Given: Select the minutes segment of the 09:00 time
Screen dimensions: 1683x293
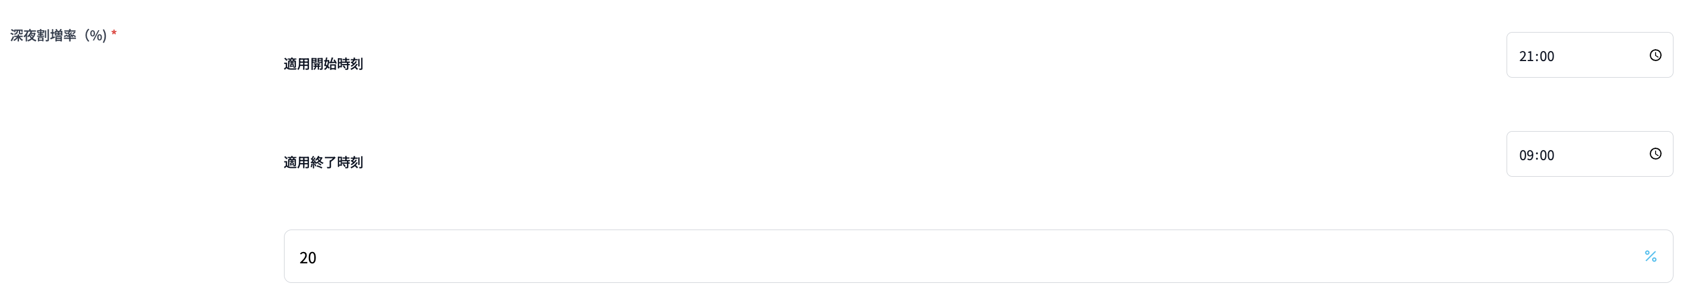Looking at the screenshot, I should point(1546,155).
